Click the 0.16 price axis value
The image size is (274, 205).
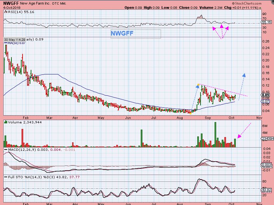[266, 73]
